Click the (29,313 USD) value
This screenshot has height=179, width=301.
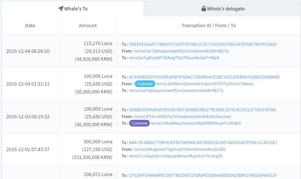pos(99,51)
